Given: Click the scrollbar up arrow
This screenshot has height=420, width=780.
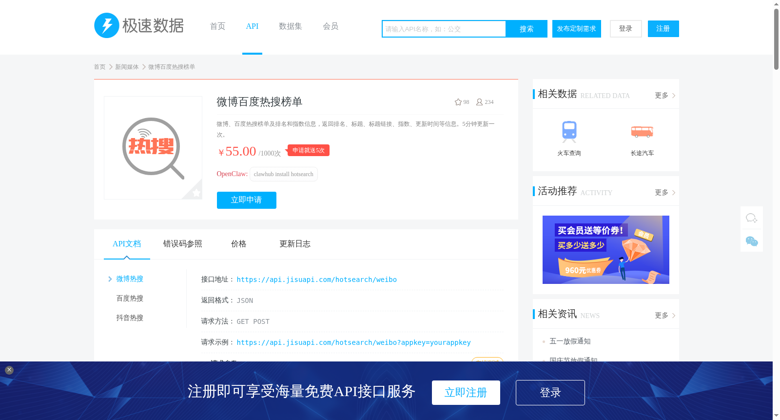Looking at the screenshot, I should click(x=776, y=4).
